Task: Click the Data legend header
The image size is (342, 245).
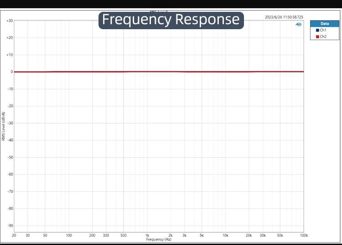Action: (325, 23)
